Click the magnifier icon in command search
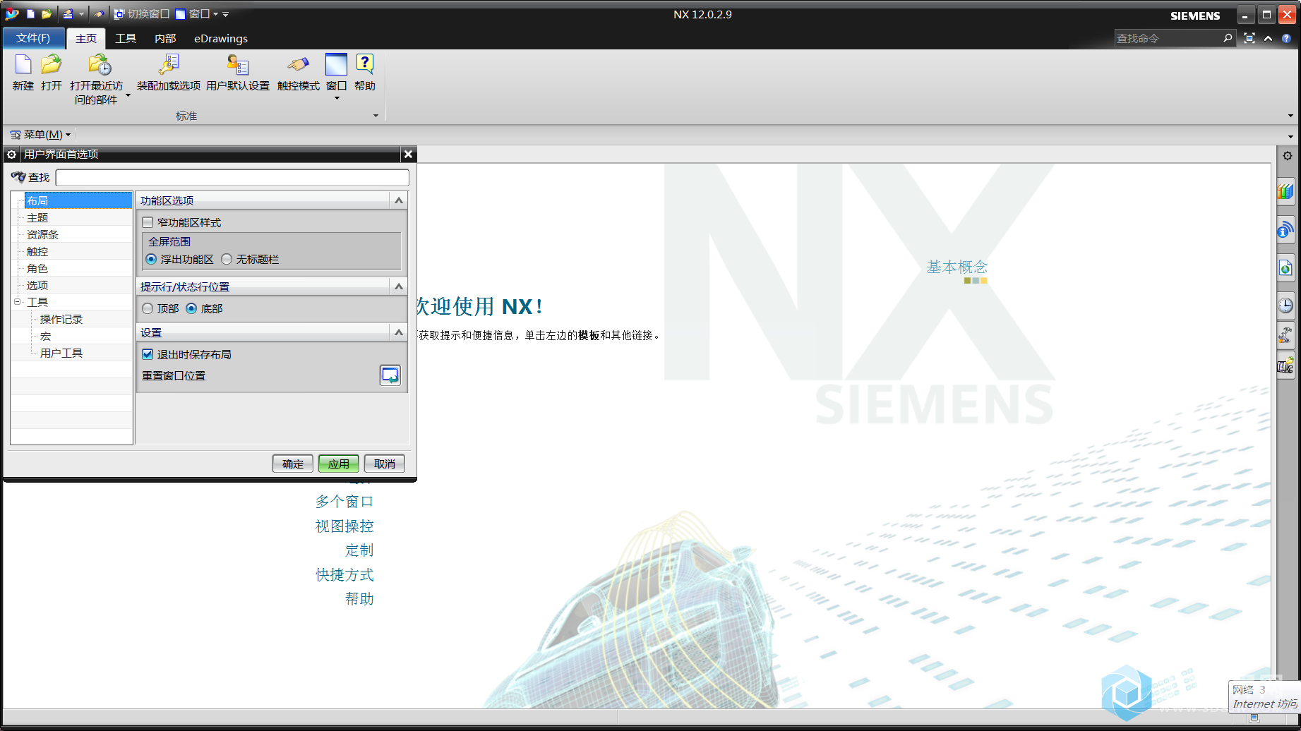The width and height of the screenshot is (1301, 731). point(1228,38)
